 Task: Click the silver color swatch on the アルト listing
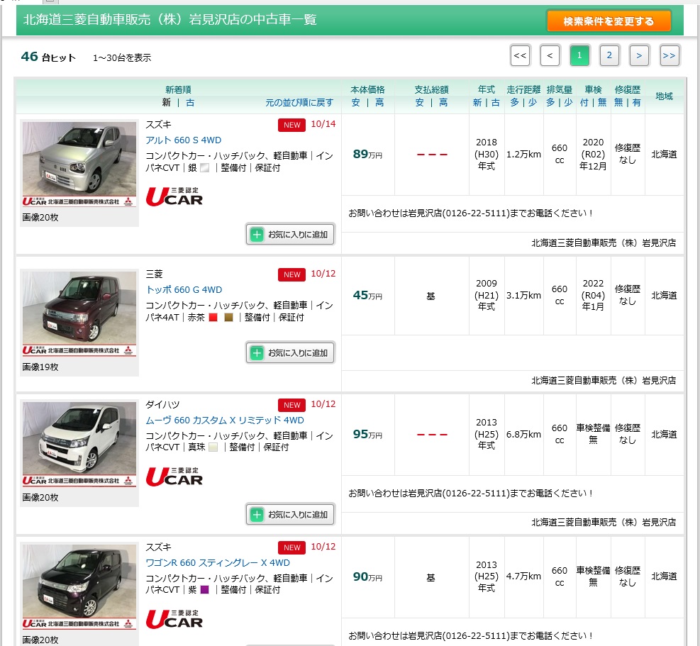click(205, 168)
